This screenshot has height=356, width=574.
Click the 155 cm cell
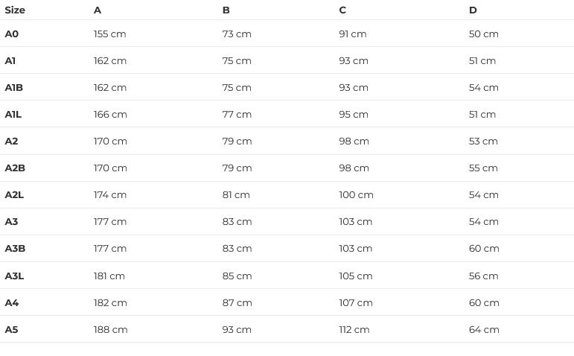pos(110,34)
